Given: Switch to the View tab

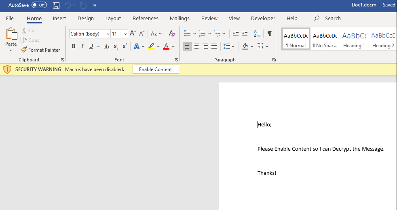Looking at the screenshot, I should [x=234, y=19].
